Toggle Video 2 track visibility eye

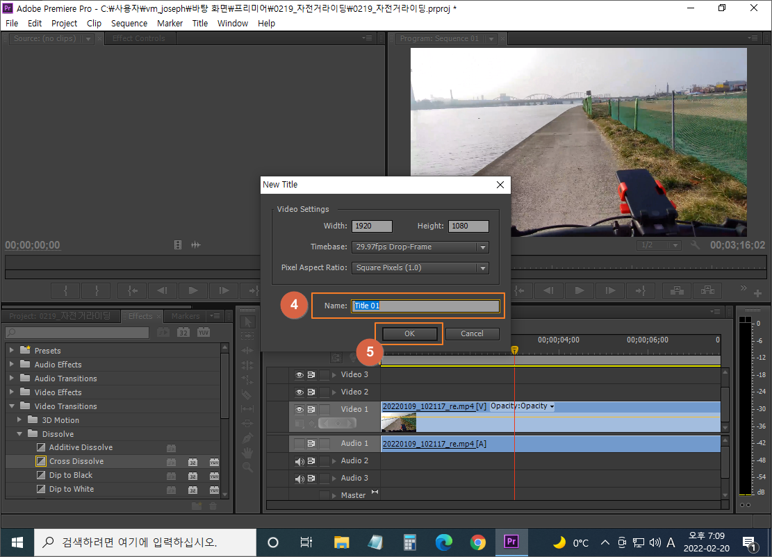point(299,392)
